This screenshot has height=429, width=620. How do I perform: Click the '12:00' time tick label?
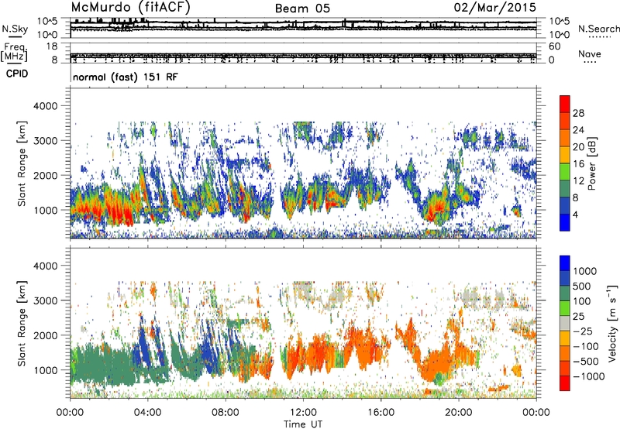tap(303, 413)
